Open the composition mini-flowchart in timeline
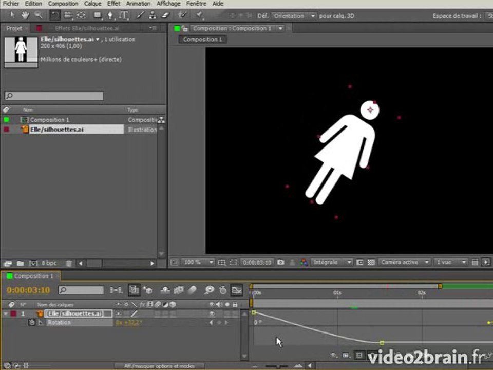This screenshot has height=370, width=493. (x=116, y=290)
